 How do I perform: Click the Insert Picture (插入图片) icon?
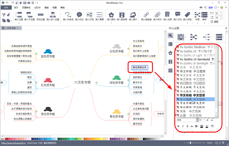[x=132, y=15]
